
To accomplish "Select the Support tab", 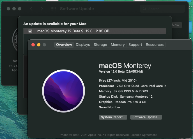I will click(x=135, y=45).
